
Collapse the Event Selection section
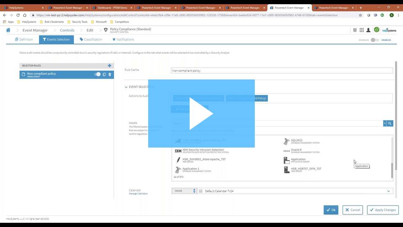(126, 87)
